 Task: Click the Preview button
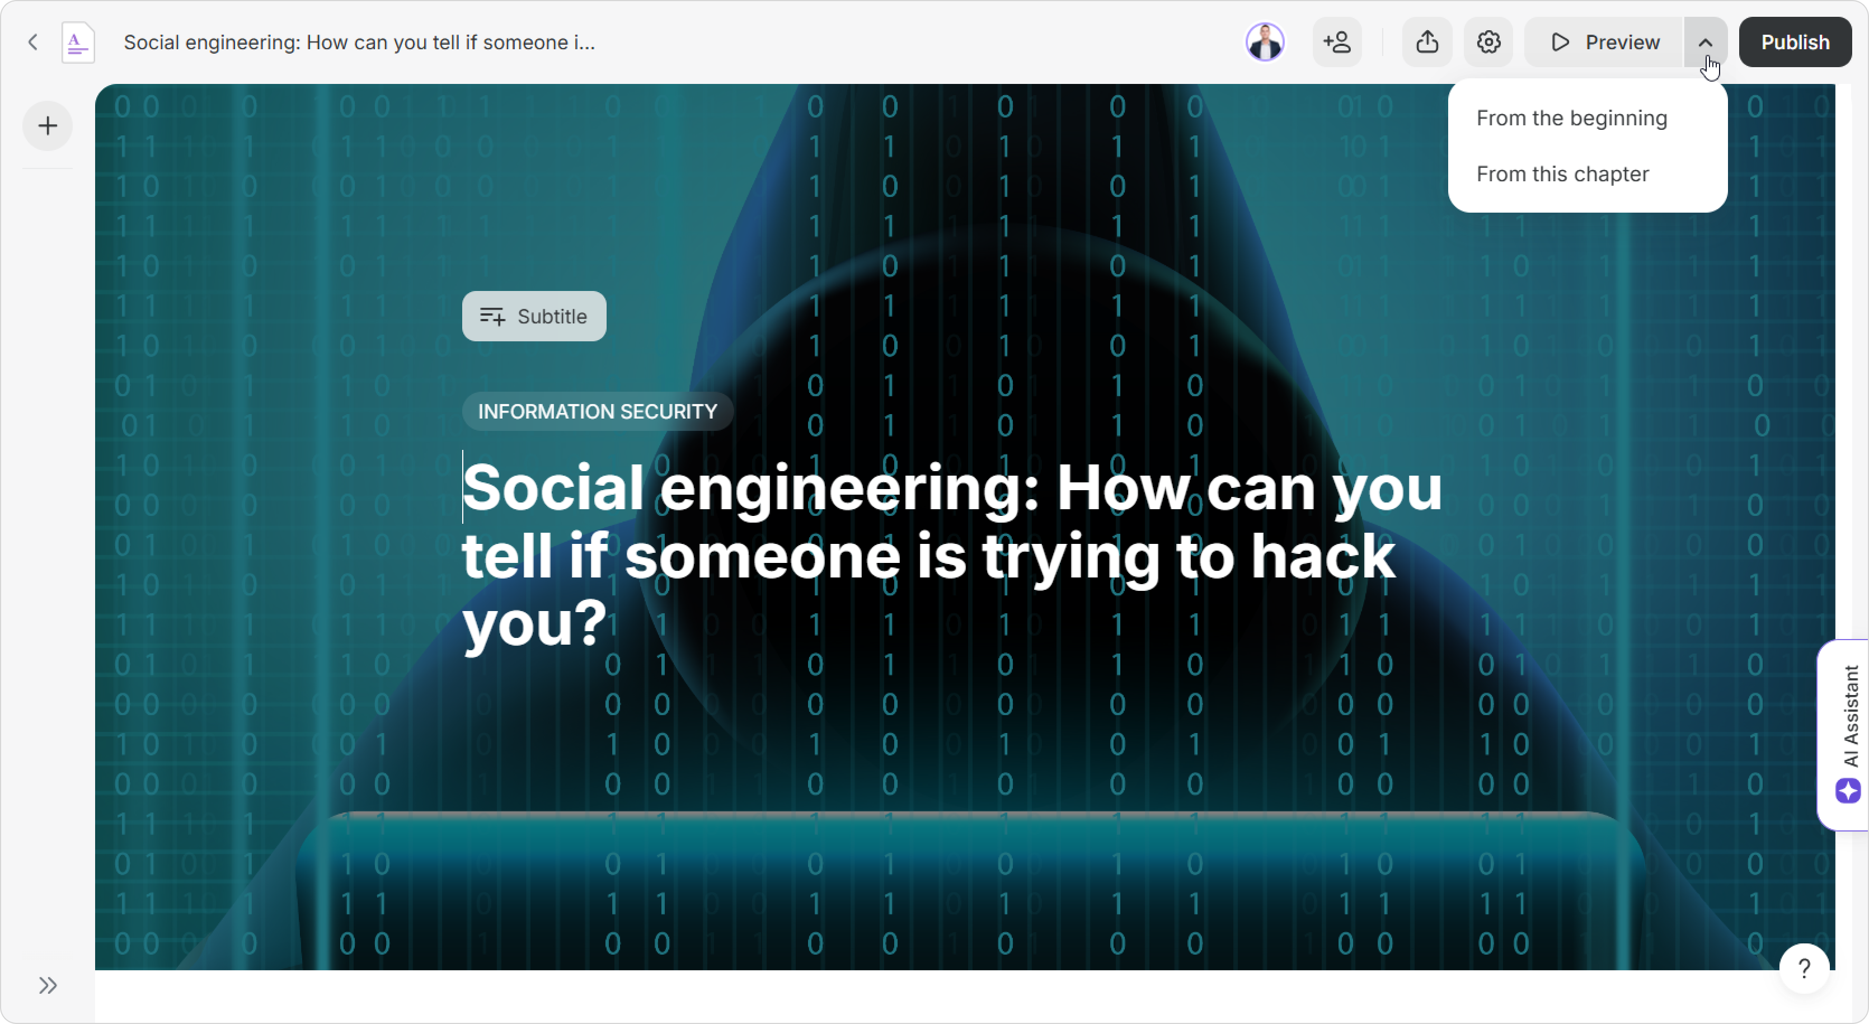(1604, 42)
